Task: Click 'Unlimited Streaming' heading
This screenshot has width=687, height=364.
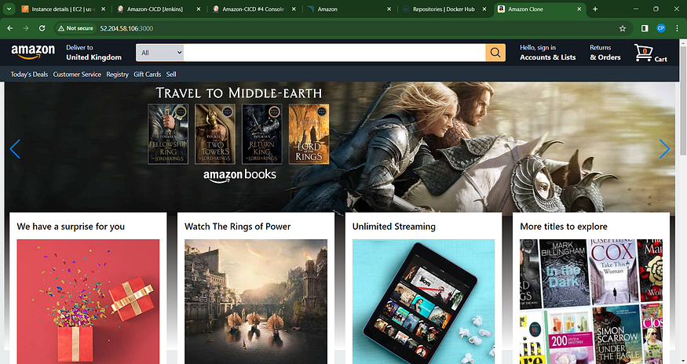Action: (394, 227)
